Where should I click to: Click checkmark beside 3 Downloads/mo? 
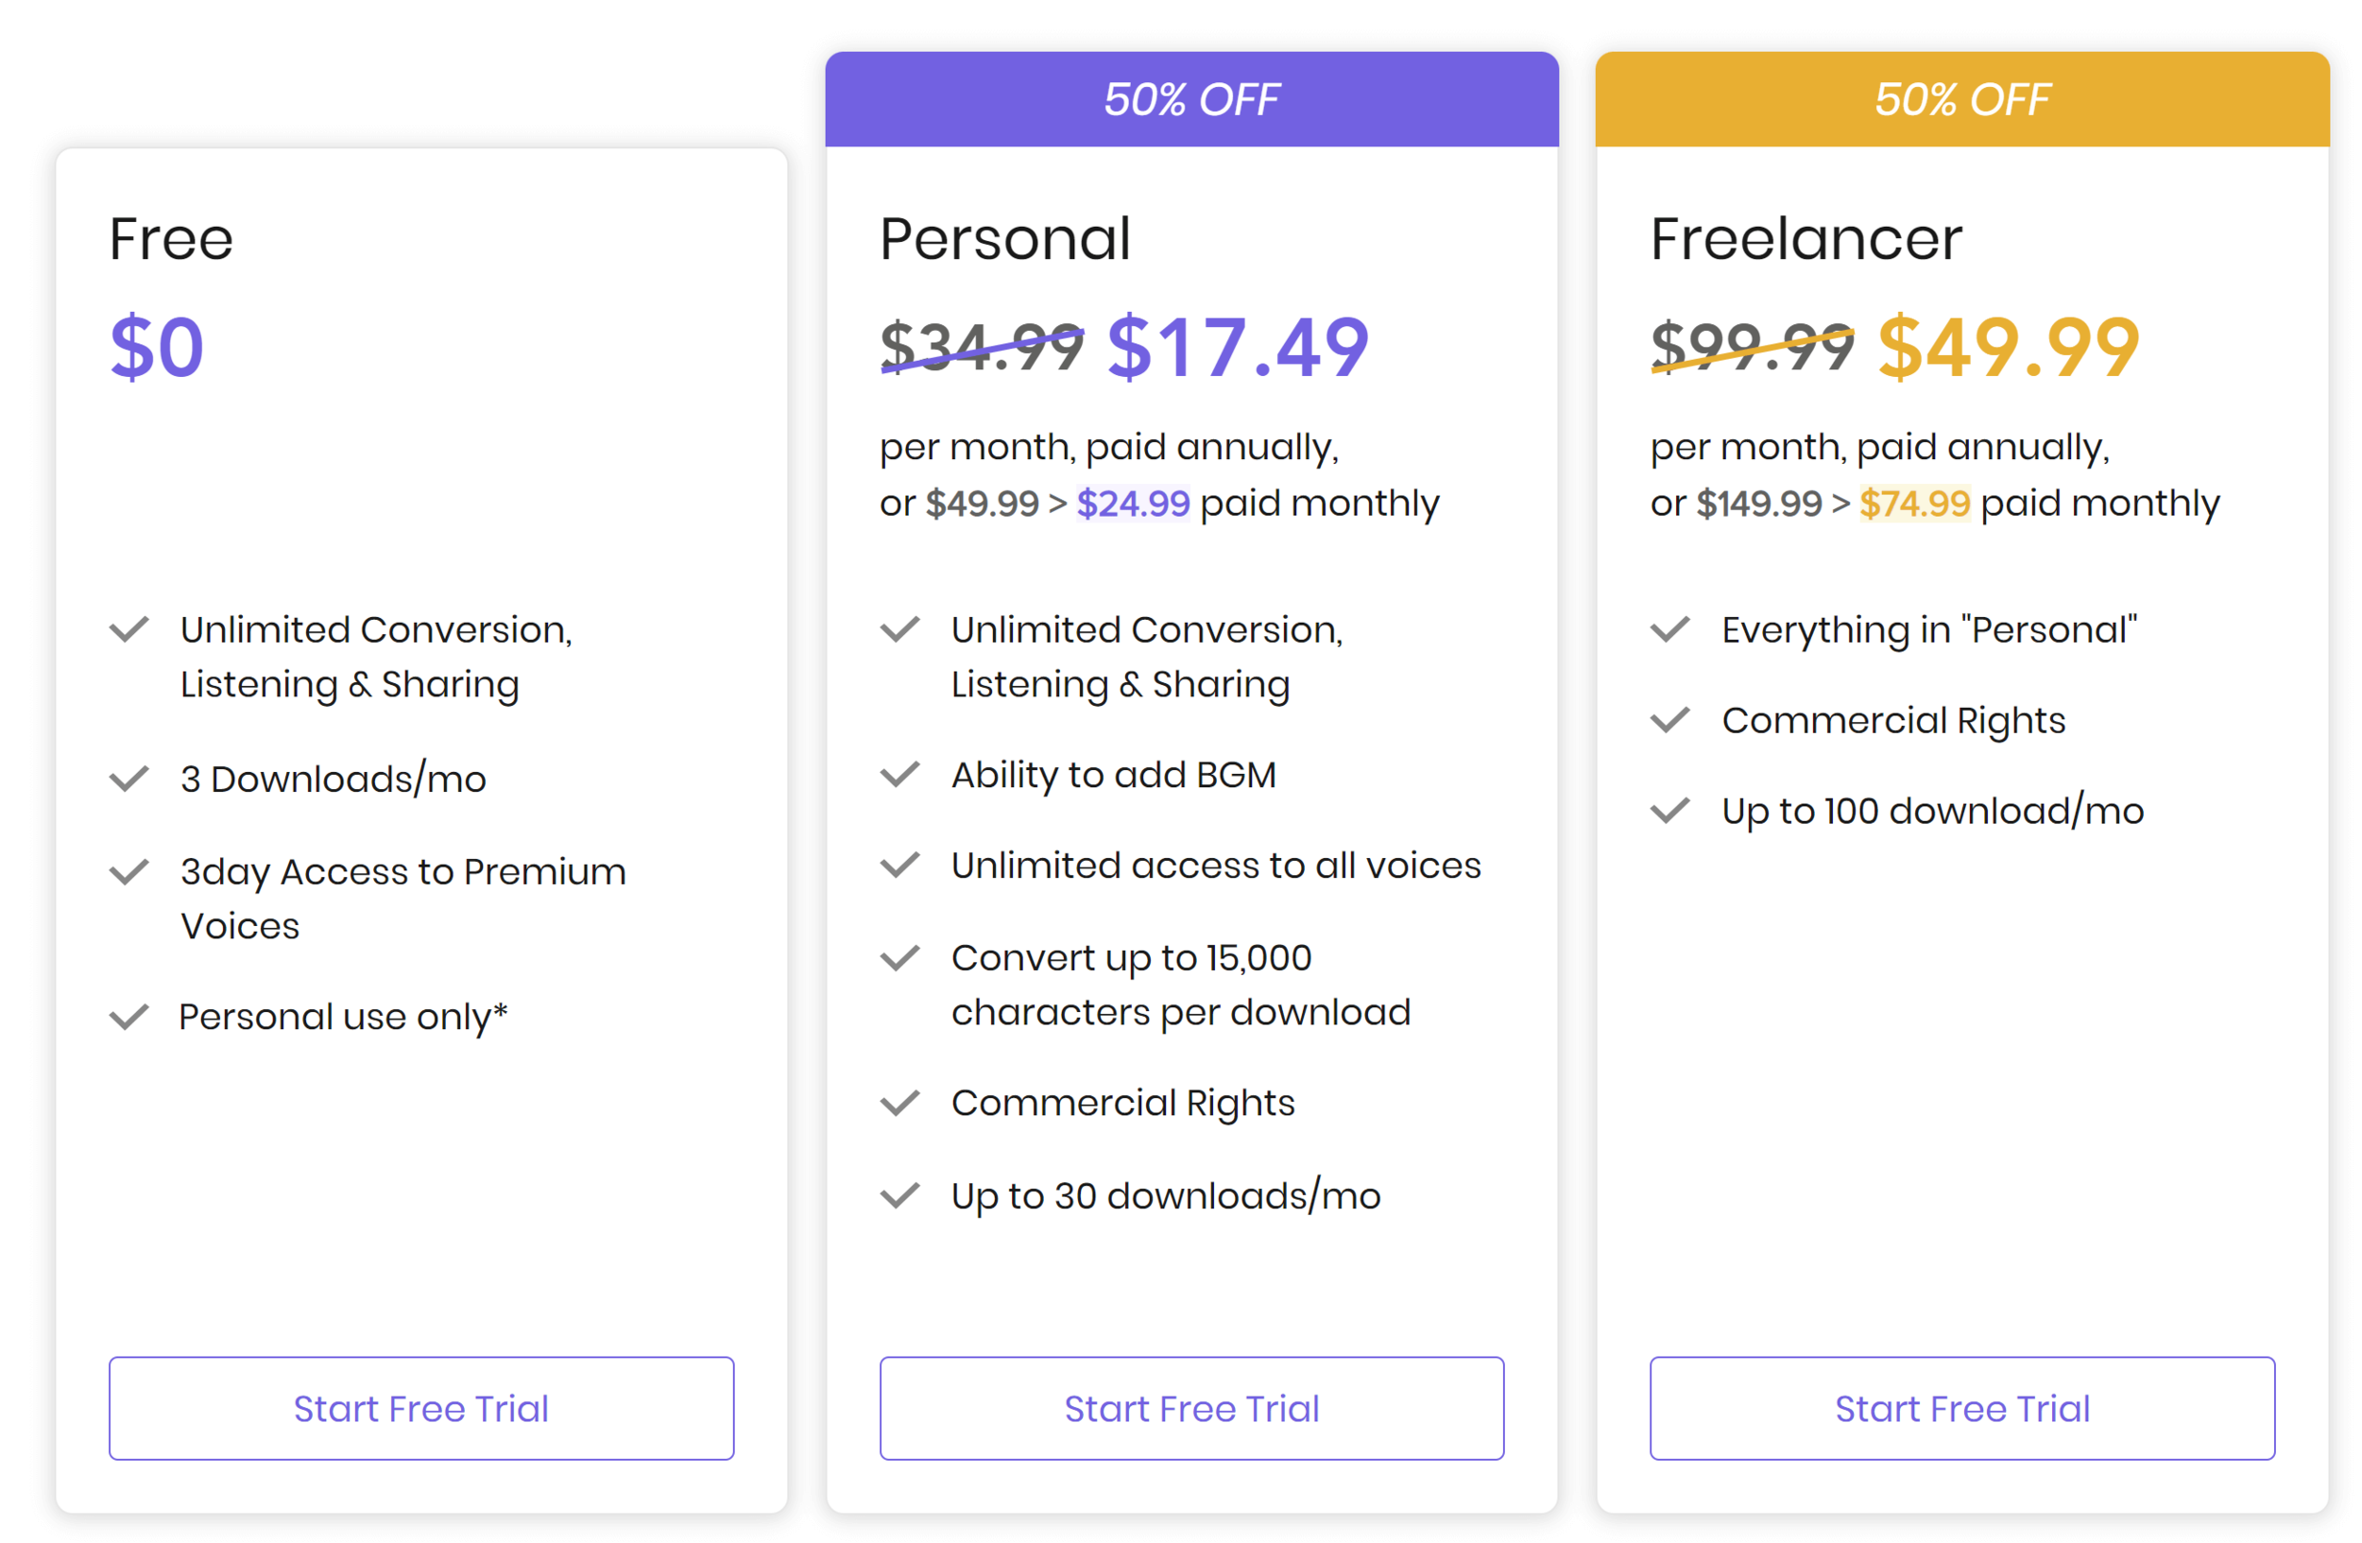129,779
